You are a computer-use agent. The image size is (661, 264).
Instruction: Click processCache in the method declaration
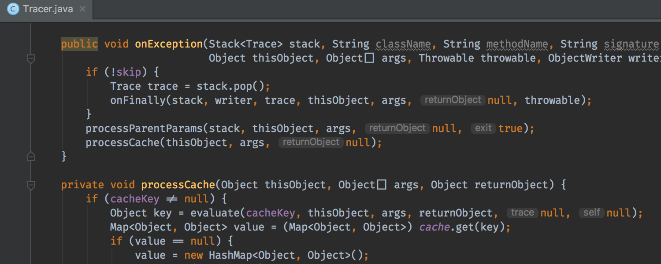click(178, 185)
